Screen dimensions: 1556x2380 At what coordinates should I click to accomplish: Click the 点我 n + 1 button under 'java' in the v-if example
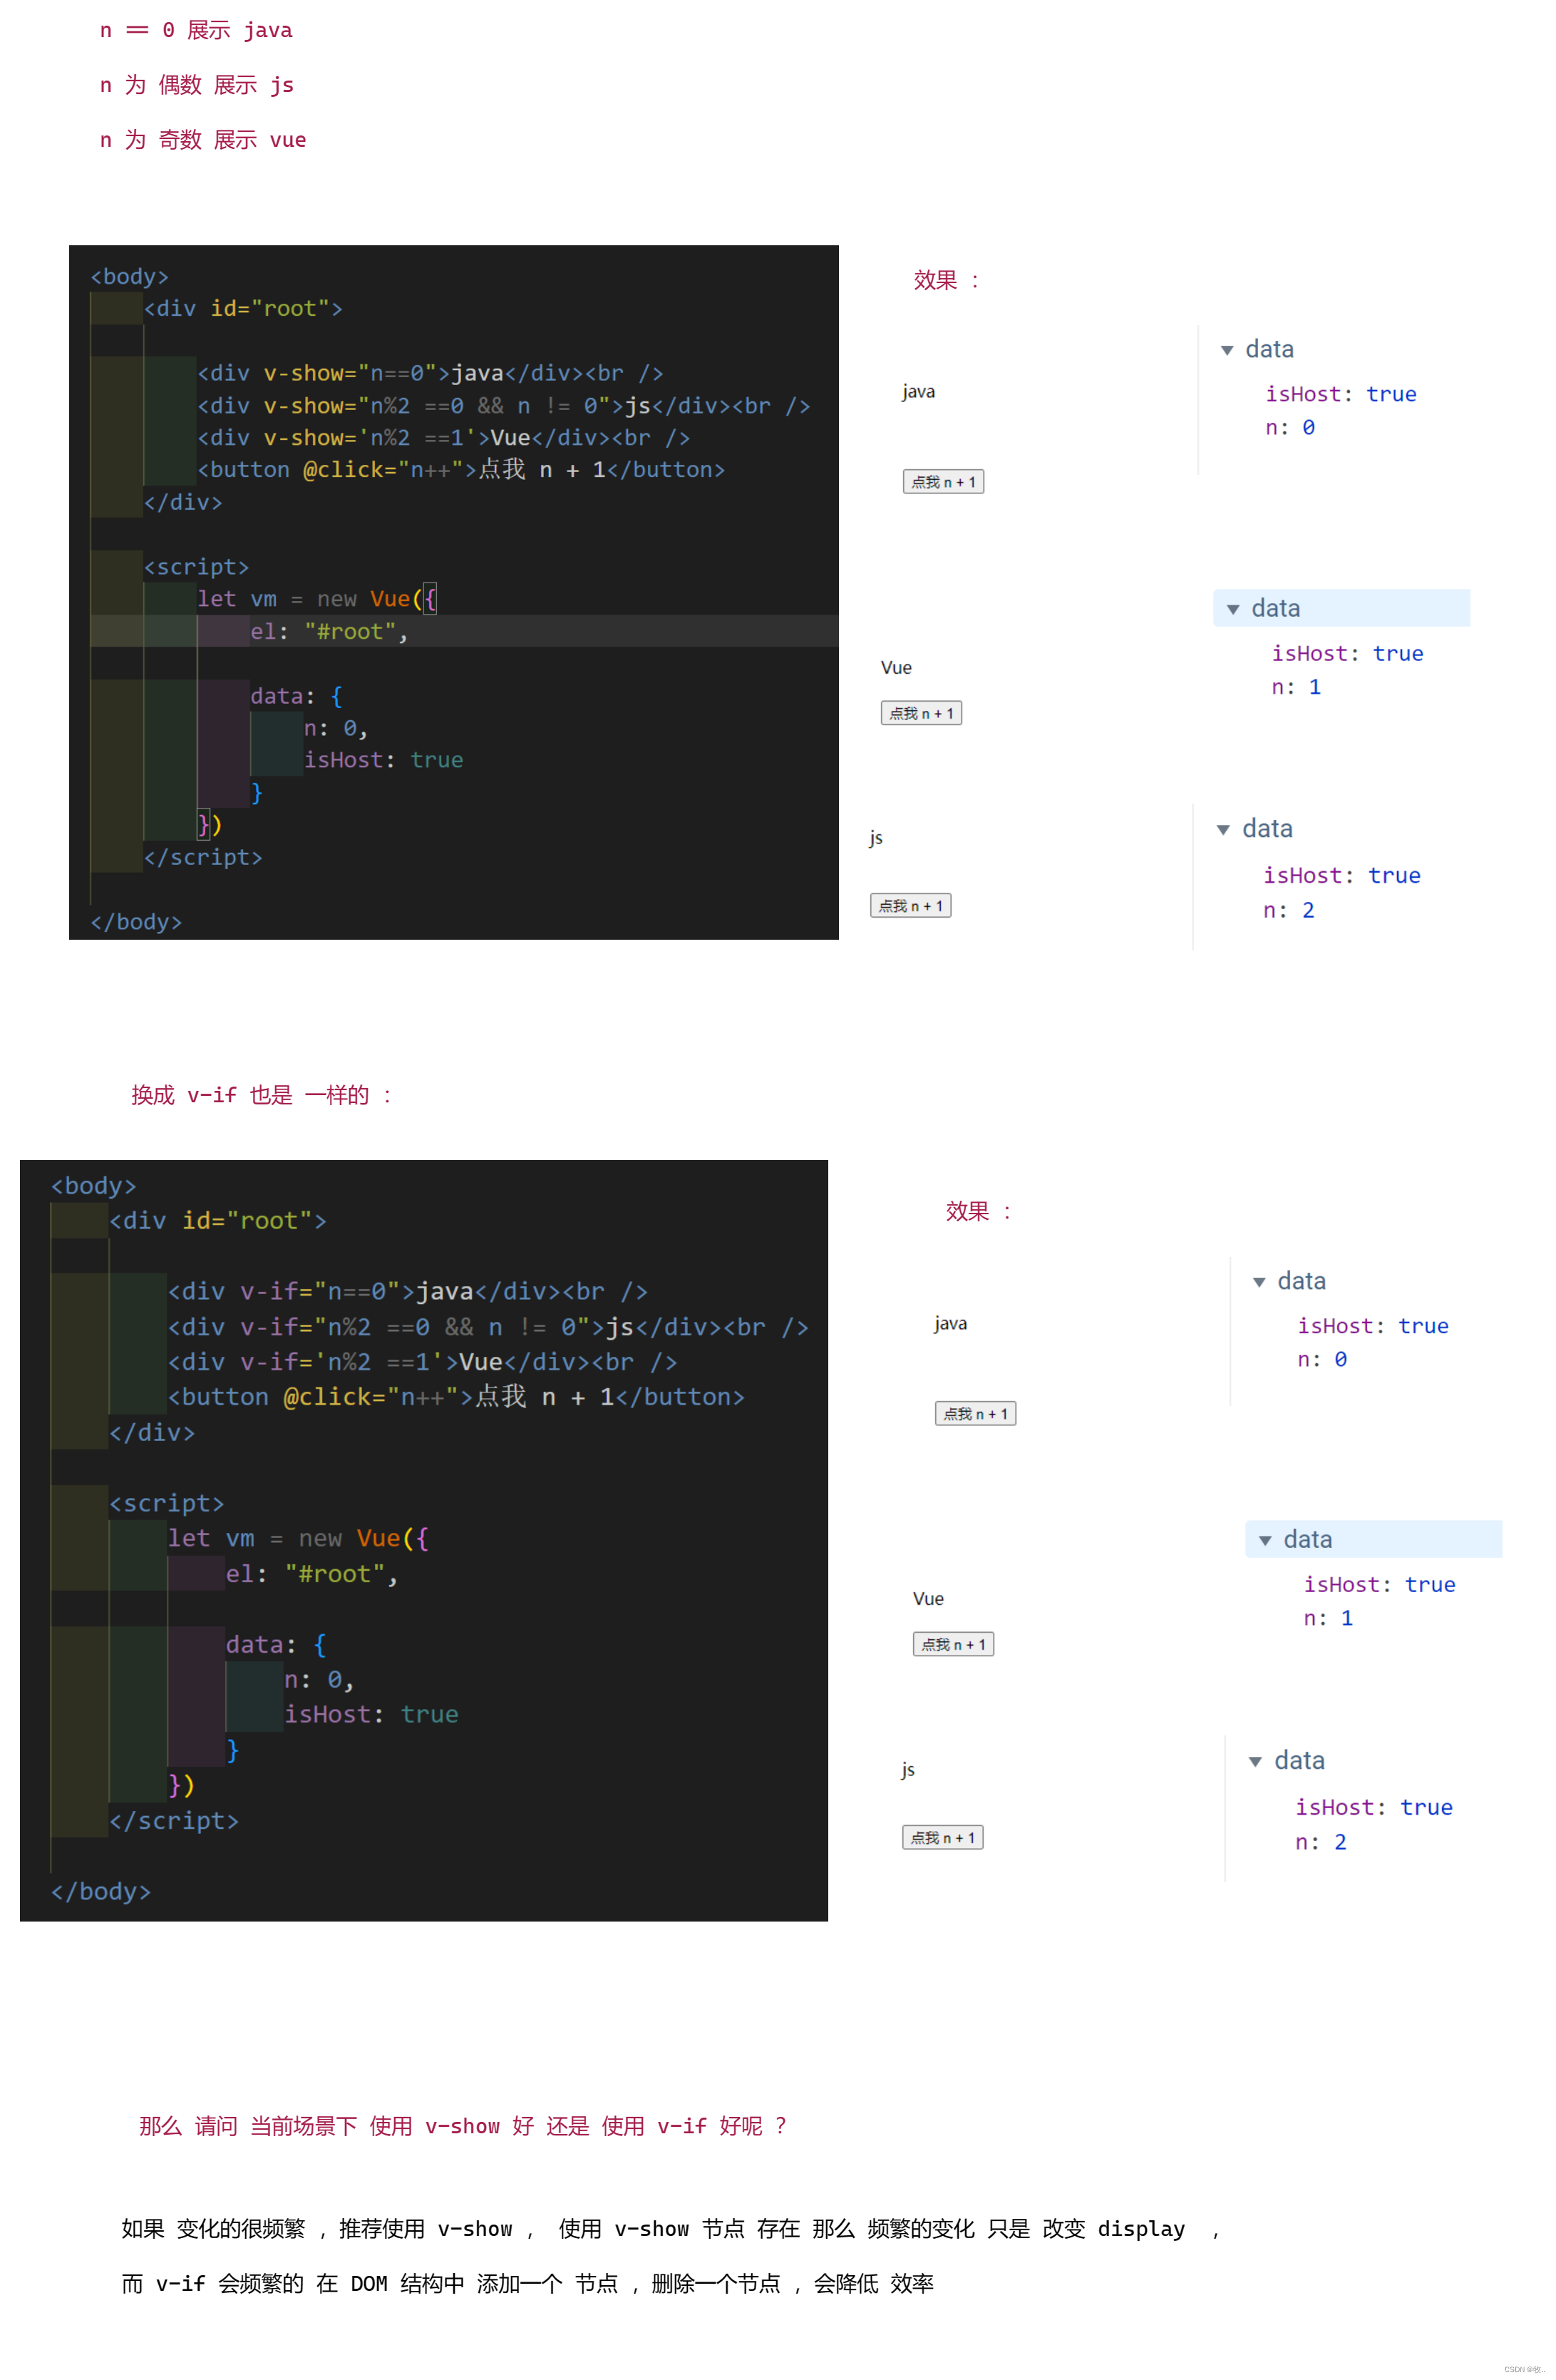coord(975,1414)
